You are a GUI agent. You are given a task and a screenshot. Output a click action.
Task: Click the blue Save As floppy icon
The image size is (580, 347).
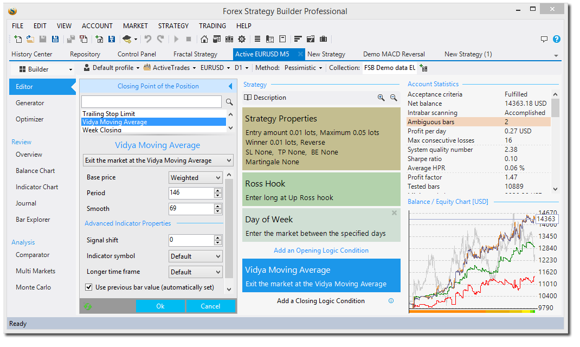55,39
